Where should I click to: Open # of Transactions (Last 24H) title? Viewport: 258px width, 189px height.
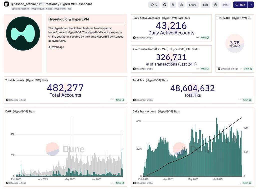pos(150,49)
